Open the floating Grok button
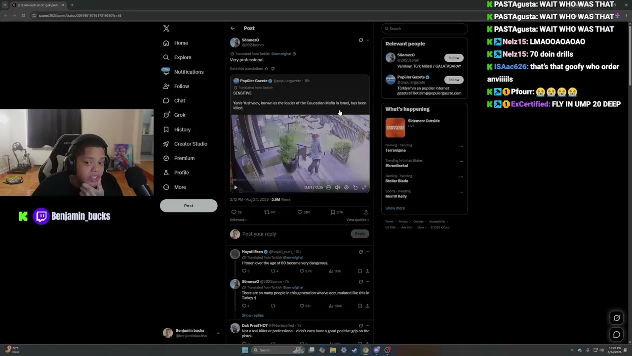Screen dimensions: 632x356 click(617, 318)
